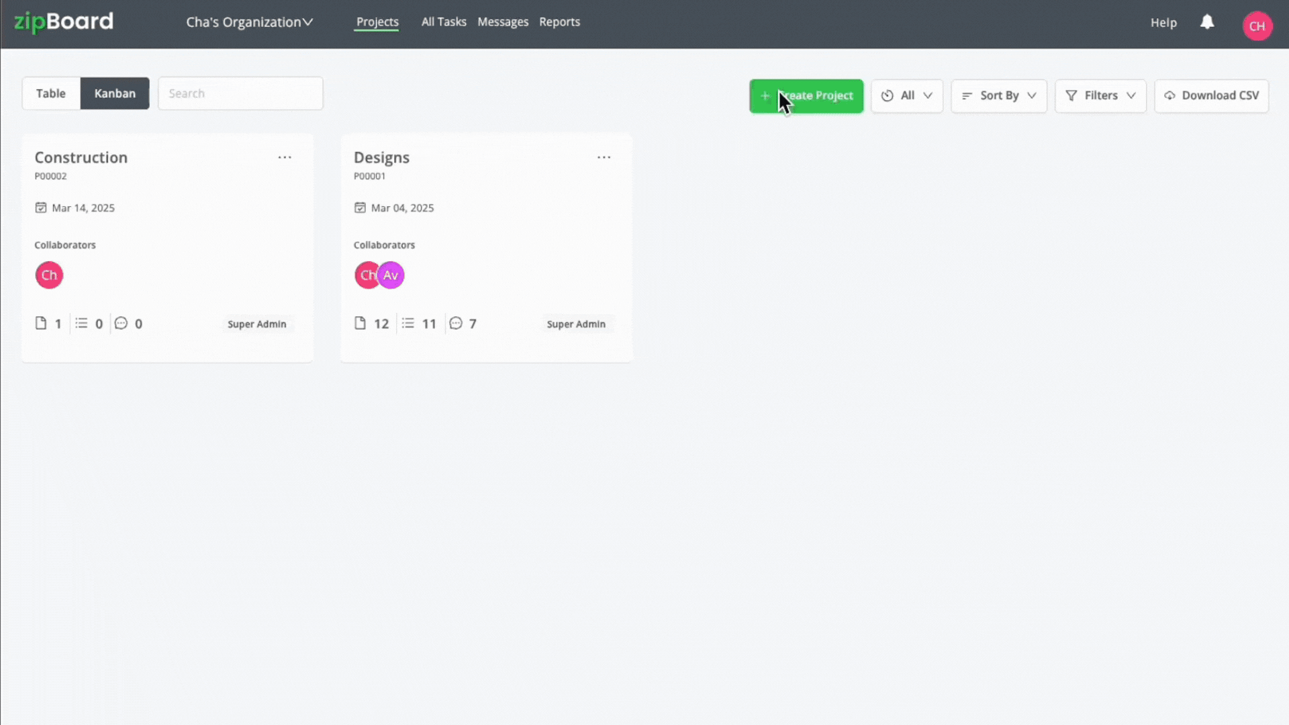Screen dimensions: 1289x725
Task: Click the Reports navigation link
Action: click(559, 21)
